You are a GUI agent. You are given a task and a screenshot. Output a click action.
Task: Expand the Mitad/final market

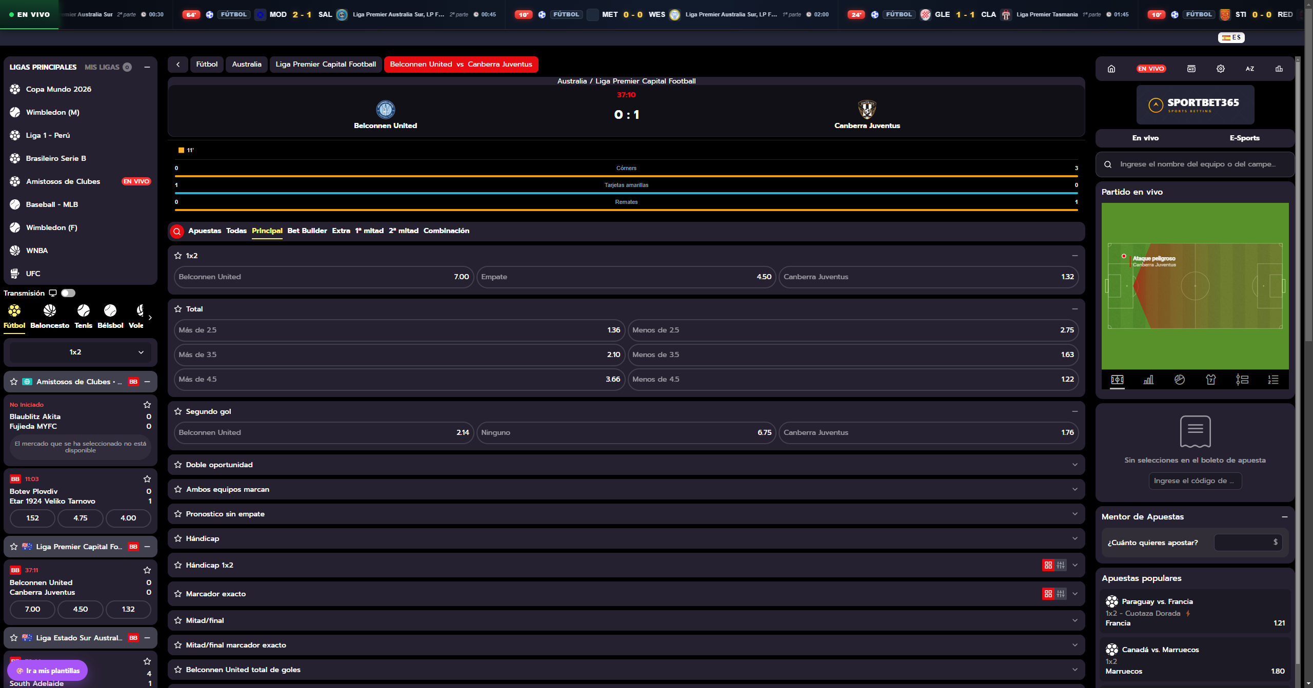(x=1075, y=620)
